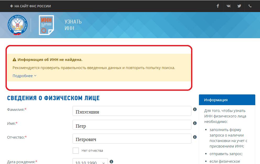Click the ИНН document icon in the header
Image resolution: width=260 pixels, height=164 pixels.
(46, 24)
